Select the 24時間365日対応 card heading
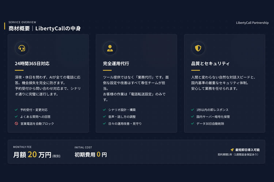Screen dimensions: 274x182 click(32, 64)
